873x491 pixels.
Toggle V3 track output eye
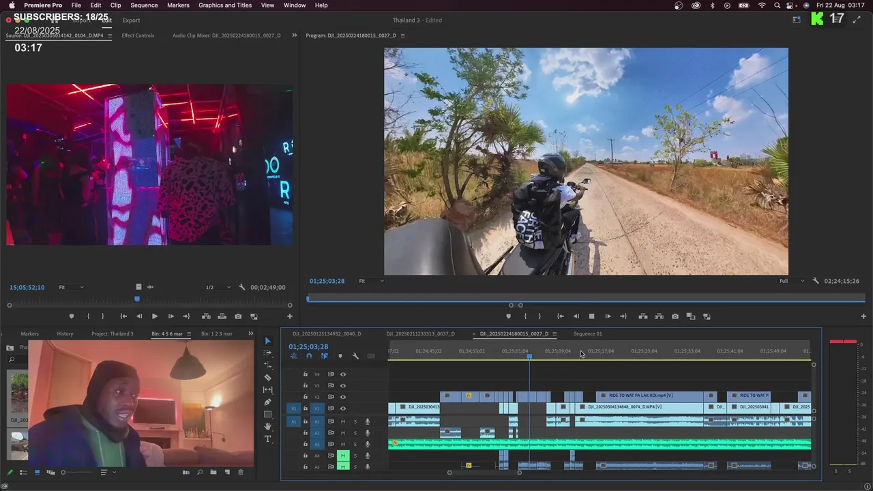pos(343,385)
